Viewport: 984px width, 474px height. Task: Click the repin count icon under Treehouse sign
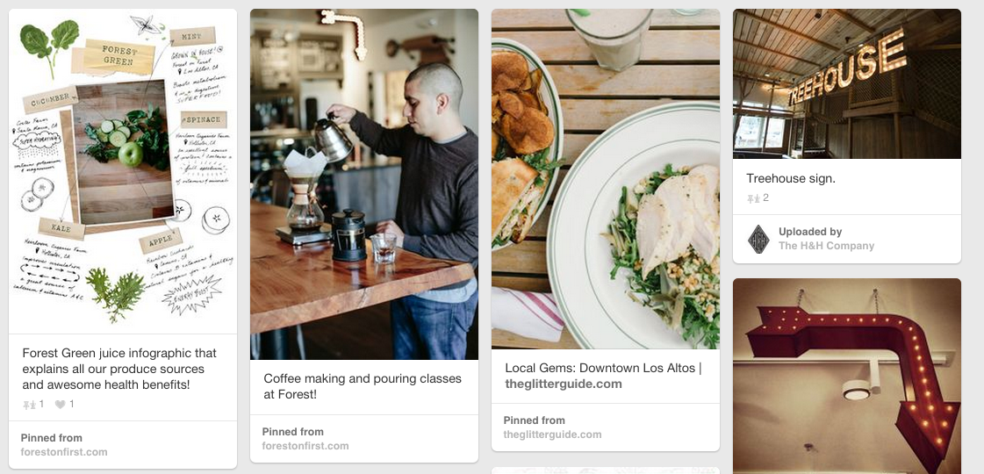pyautogui.click(x=753, y=198)
